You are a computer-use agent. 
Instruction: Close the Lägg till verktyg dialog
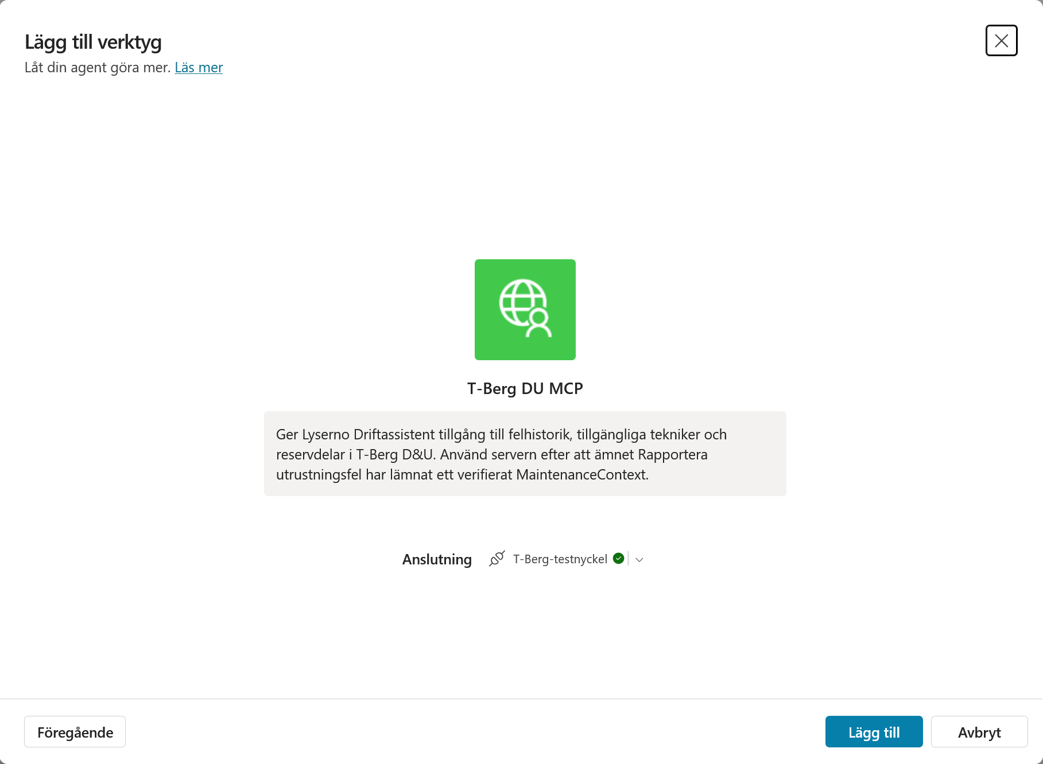tap(1001, 41)
